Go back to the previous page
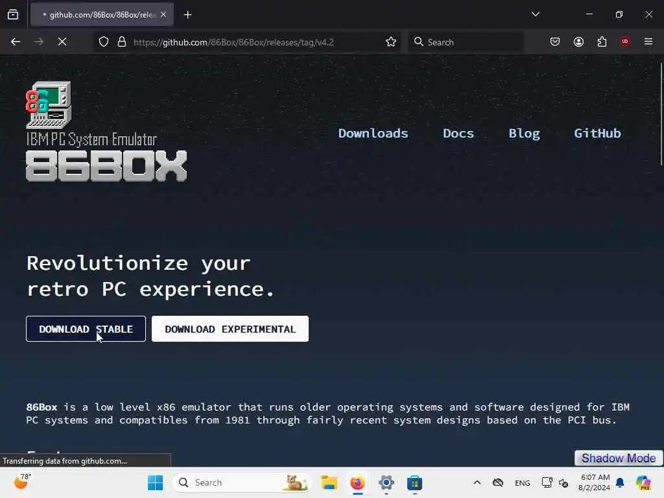The image size is (664, 498). 16,41
